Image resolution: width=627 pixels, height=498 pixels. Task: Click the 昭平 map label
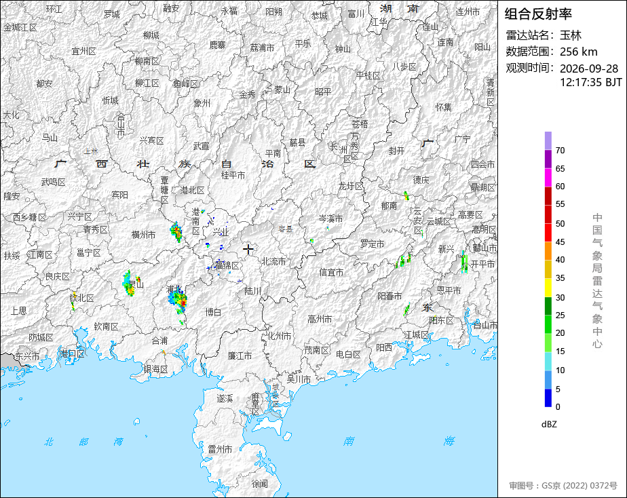pos(323,92)
